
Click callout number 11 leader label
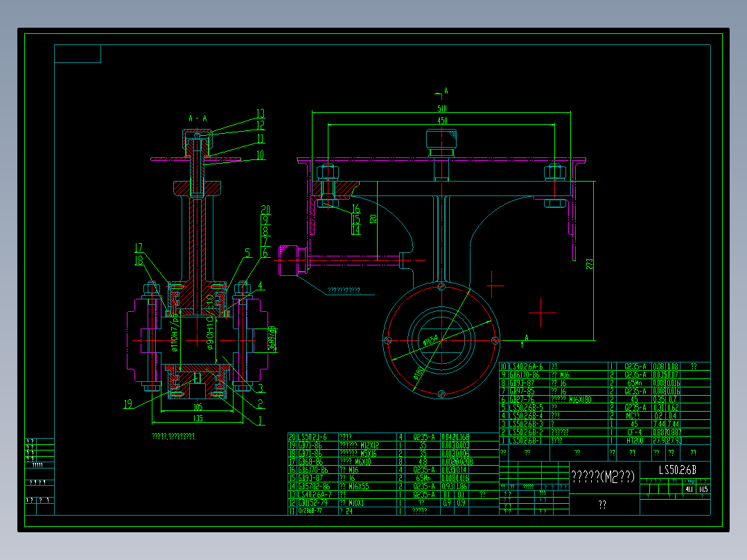click(x=261, y=139)
